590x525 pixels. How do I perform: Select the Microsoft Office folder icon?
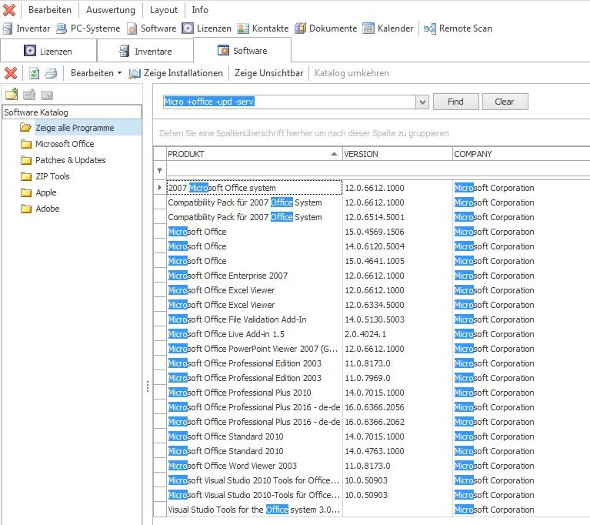[26, 144]
